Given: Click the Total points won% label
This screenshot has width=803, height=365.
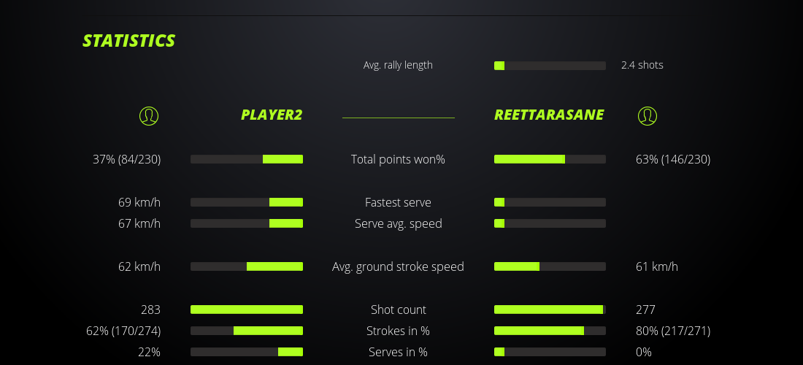Looking at the screenshot, I should (398, 159).
